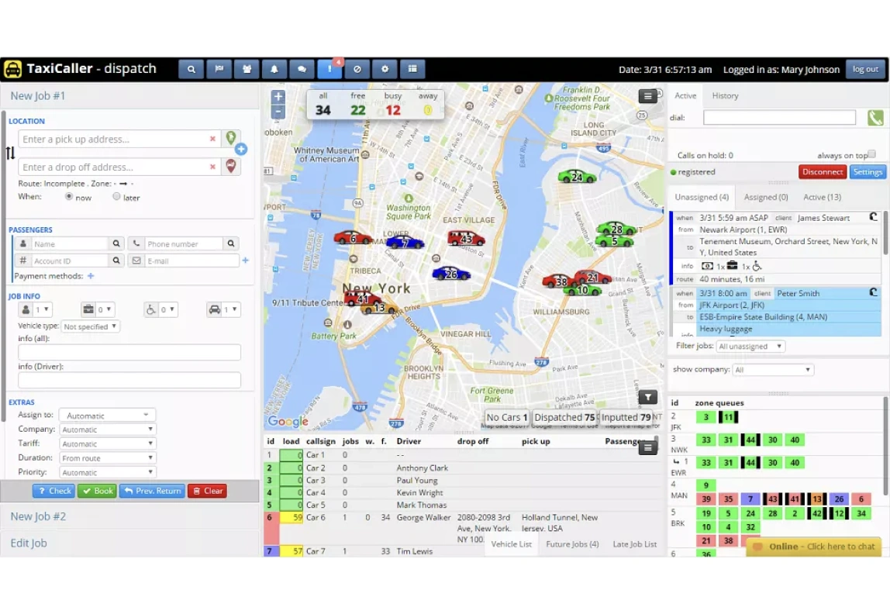The height and width of the screenshot is (614, 890).
Task: Click the green phone dial button
Action: click(875, 118)
